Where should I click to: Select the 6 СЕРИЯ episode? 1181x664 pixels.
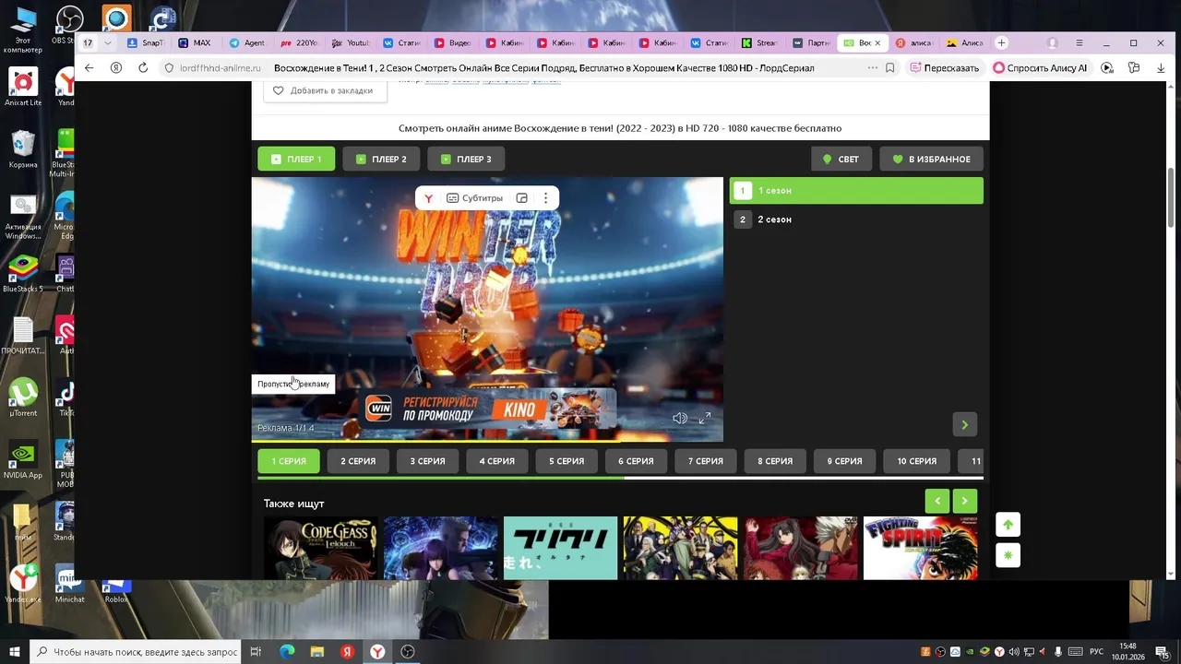636,461
